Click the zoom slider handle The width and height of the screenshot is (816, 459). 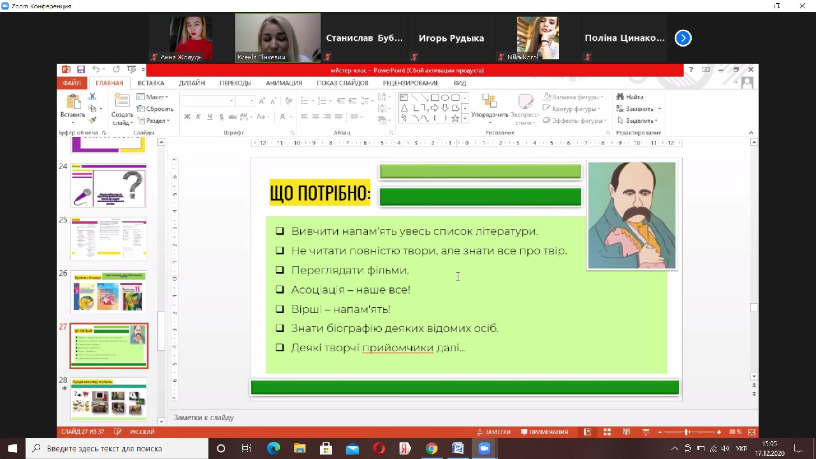[686, 432]
